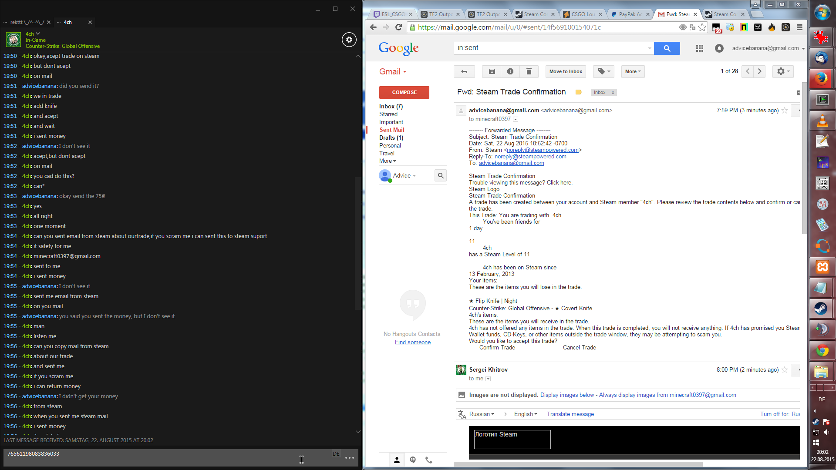Screen dimensions: 836x470
Task: Star the advicebanana forwarded message
Action: coord(785,111)
